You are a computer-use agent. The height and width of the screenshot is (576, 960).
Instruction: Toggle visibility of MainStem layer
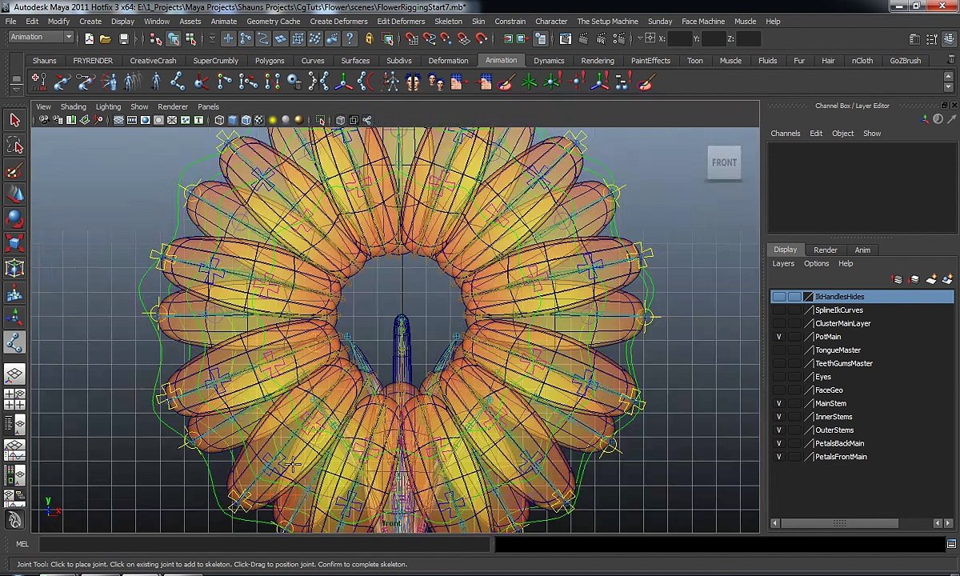(x=778, y=403)
